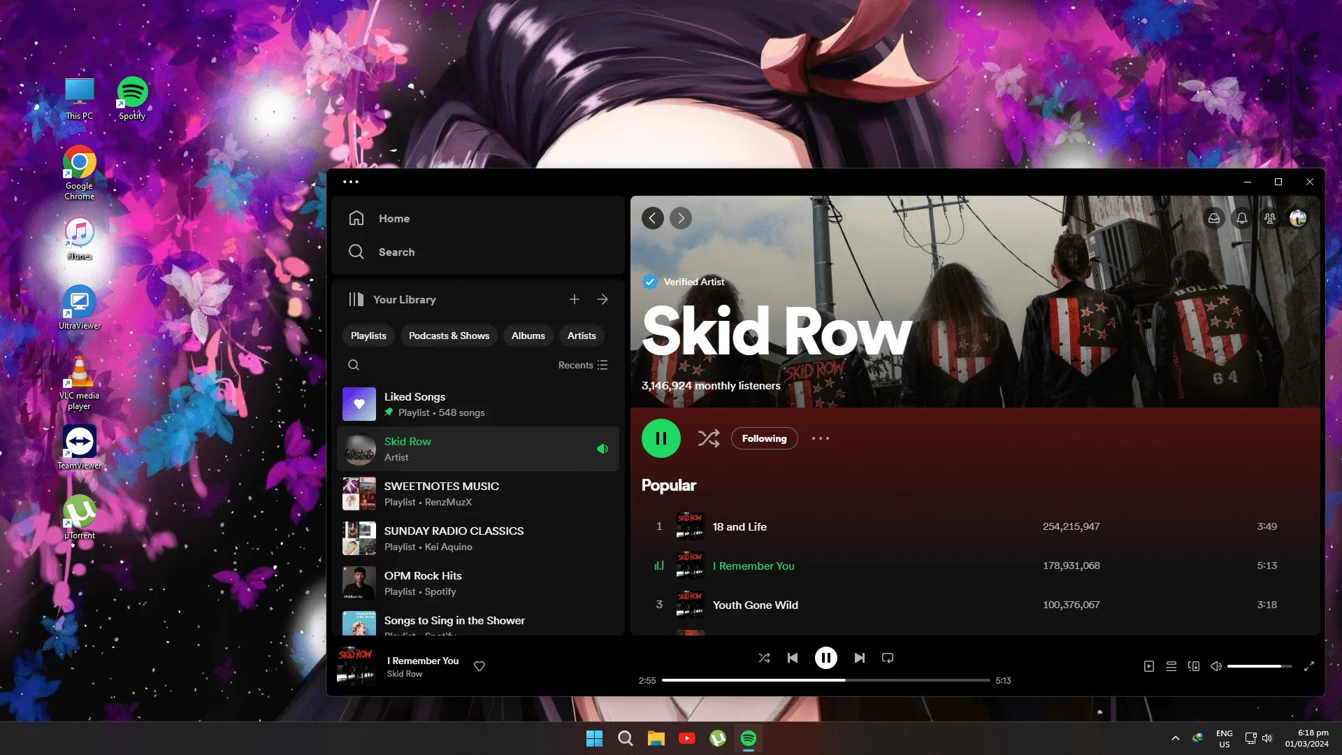Screen dimensions: 1342x755
Task: Create new playlist with plus icon
Action: click(575, 299)
